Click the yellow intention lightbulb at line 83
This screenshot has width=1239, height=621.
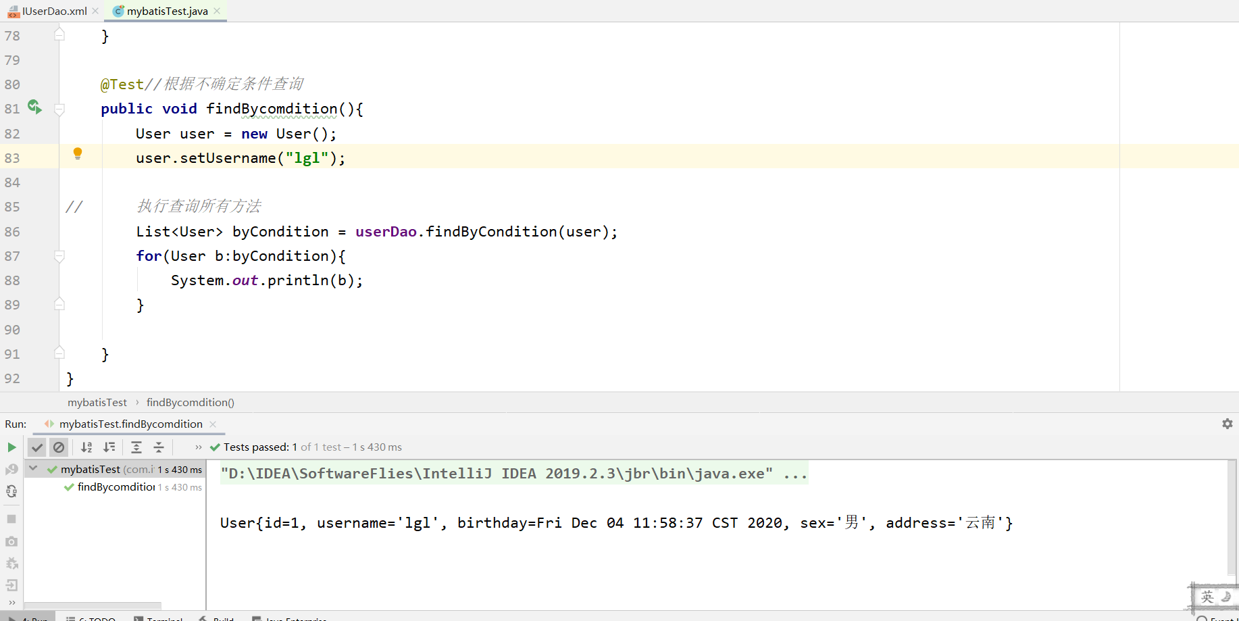tap(78, 154)
